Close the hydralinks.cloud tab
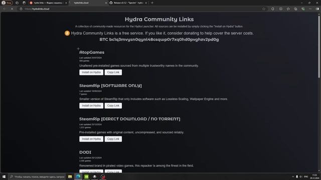This screenshot has width=321, height=180. (x=106, y=3)
